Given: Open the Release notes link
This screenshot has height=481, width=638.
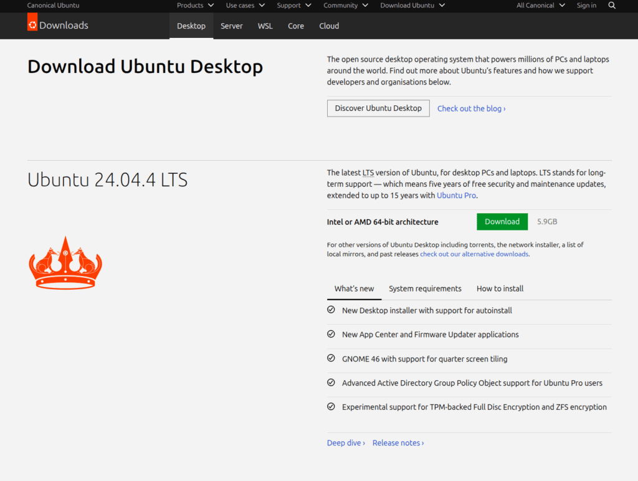Looking at the screenshot, I should tap(397, 442).
